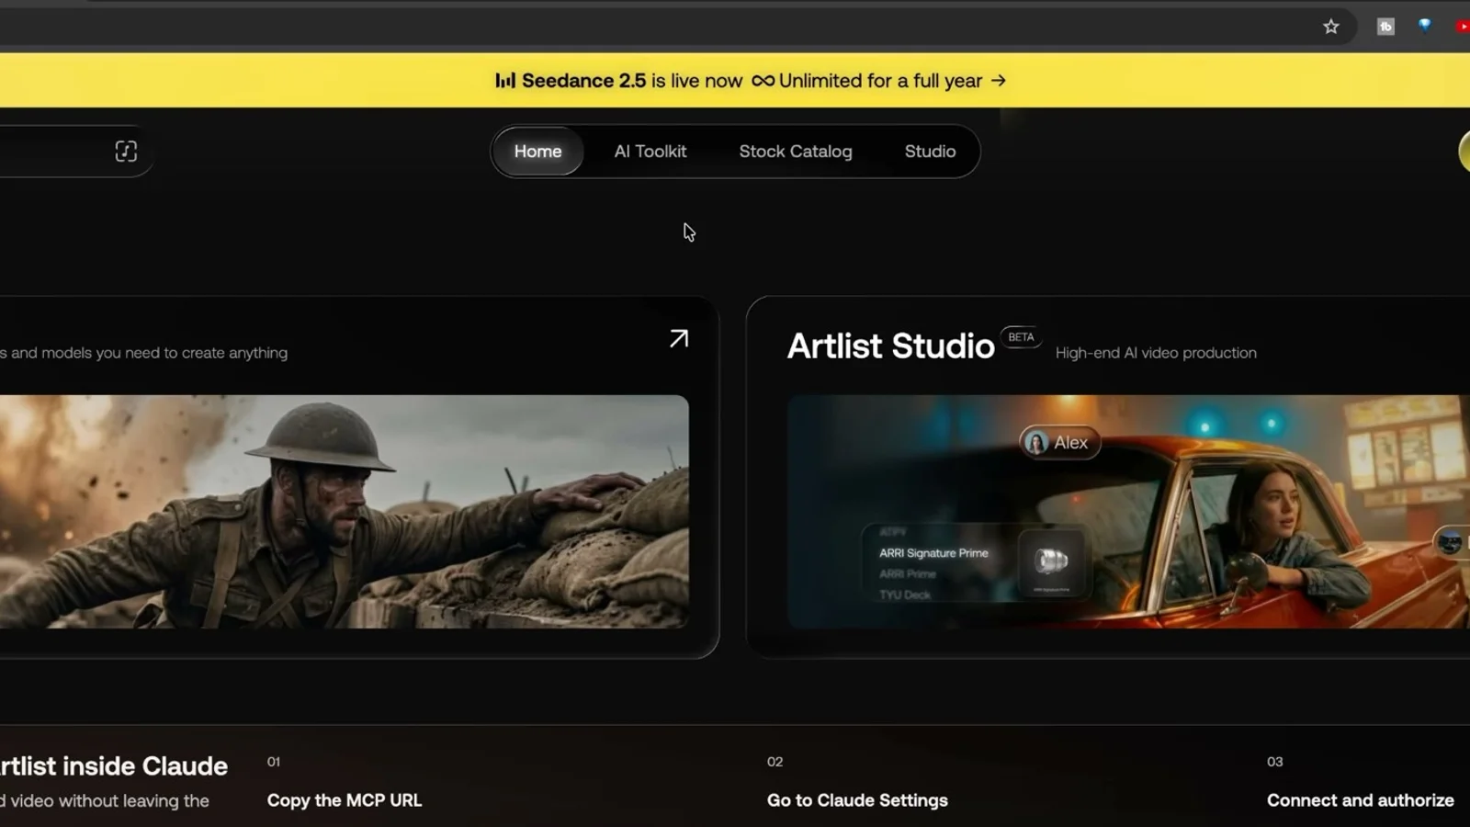Click the BETA badge

click(x=1021, y=337)
